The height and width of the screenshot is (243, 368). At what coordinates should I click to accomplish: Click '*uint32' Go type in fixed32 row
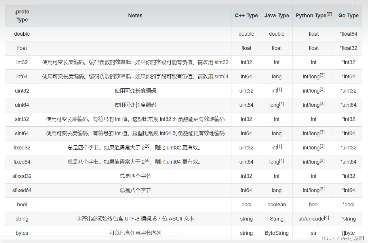348,148
